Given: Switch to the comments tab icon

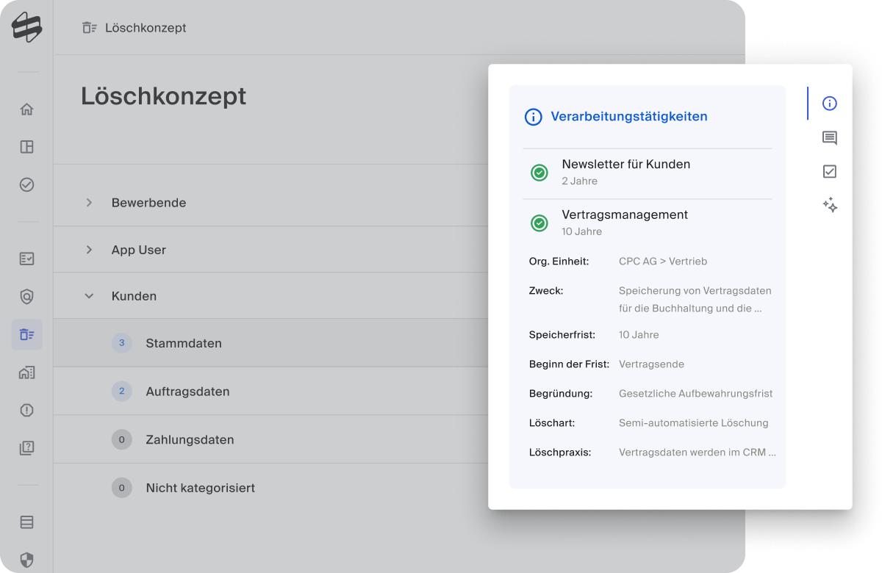Looking at the screenshot, I should 830,138.
